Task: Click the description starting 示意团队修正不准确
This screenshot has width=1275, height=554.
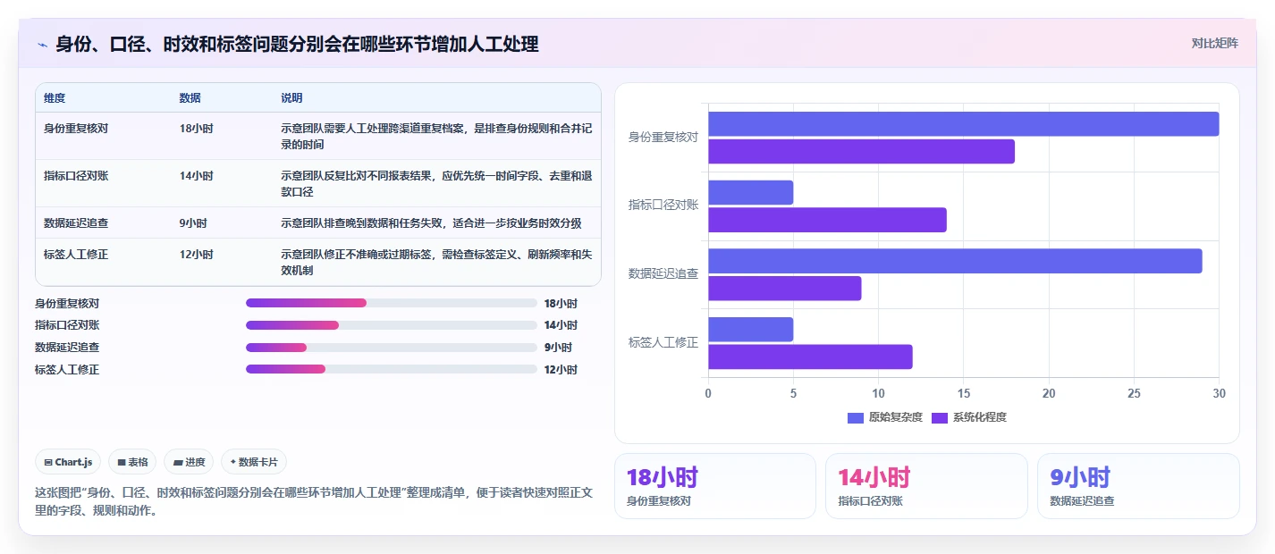Action: (x=436, y=263)
